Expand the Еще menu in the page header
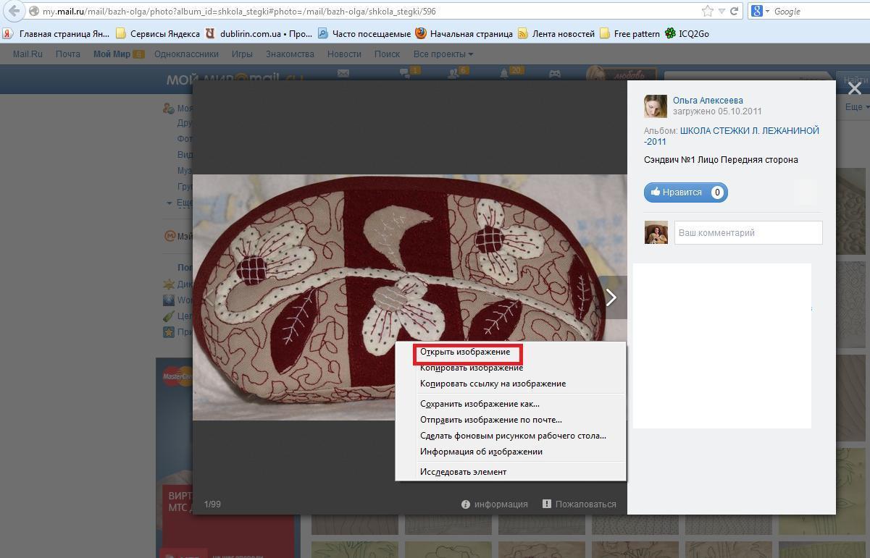 pos(856,107)
